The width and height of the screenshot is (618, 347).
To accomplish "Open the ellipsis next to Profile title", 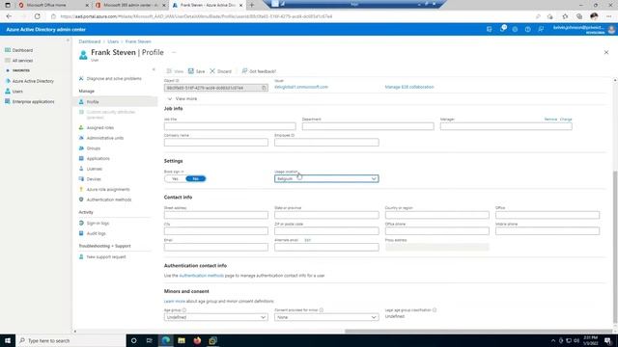I will (174, 52).
